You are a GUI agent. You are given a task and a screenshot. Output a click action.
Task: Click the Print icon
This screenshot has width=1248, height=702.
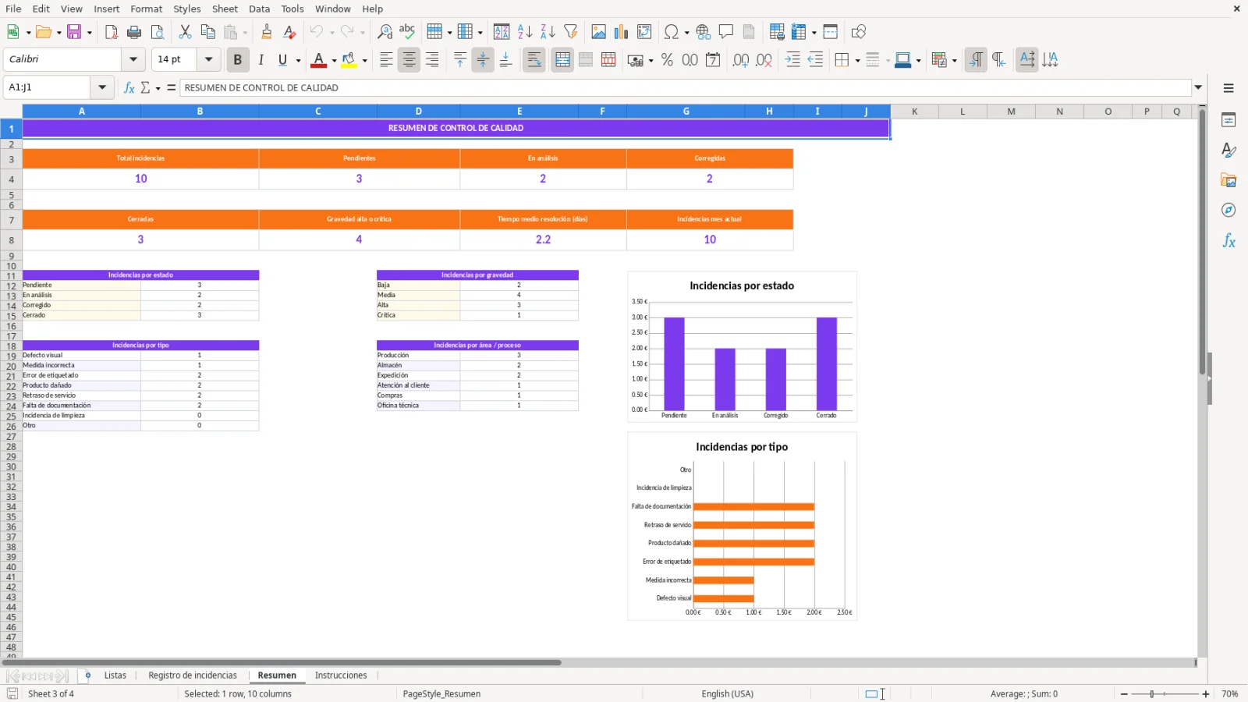[x=134, y=32]
